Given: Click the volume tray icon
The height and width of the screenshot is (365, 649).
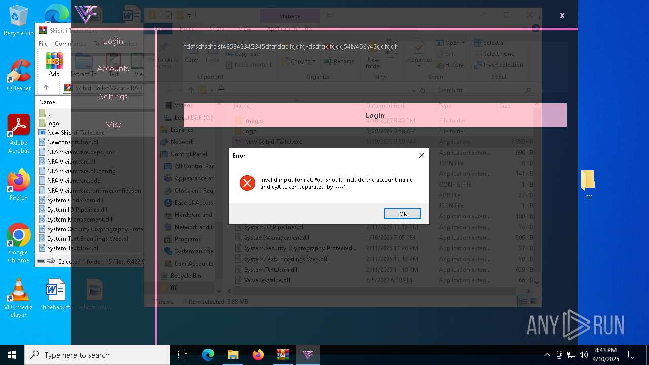Looking at the screenshot, I should (584, 355).
